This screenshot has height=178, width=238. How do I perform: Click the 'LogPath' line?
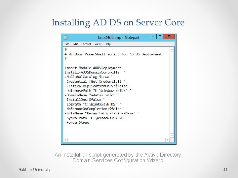coord(94,104)
